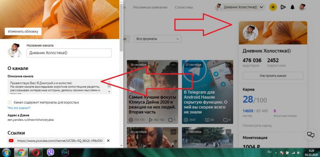
Task: Click the Изменить обложку button
Action: (23, 31)
